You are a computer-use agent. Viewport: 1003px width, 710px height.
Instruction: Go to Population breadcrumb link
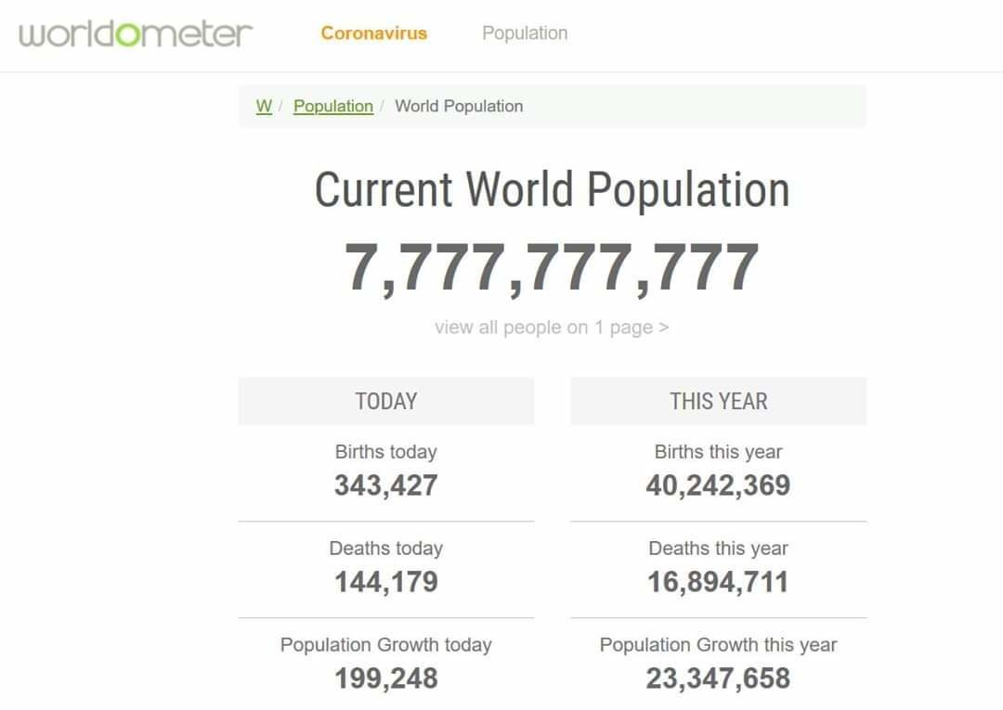(333, 106)
